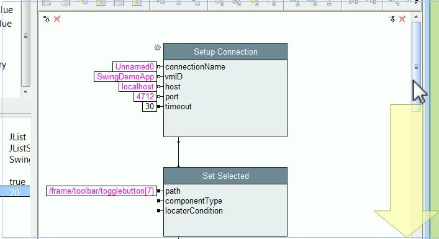Click the port pin label
Screen dimensions: 439x239
[x=172, y=97]
